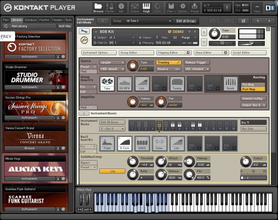Select the S-Com bus insert effect
This screenshot has height=220, width=278.
124,143
